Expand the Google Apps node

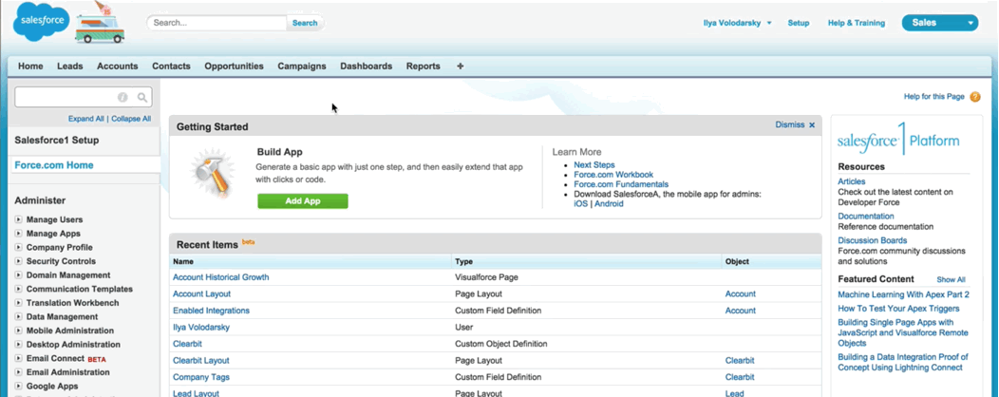click(x=18, y=387)
